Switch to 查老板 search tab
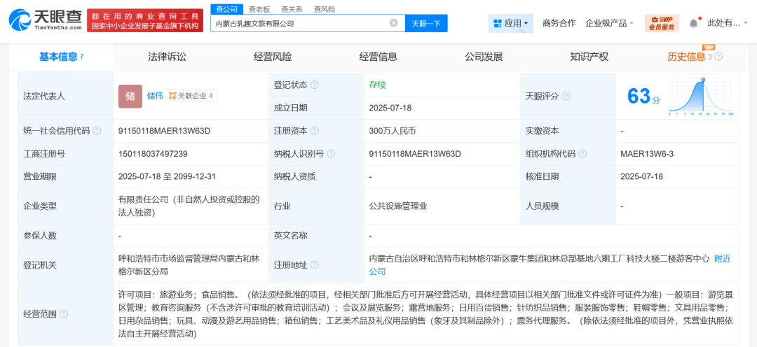Image resolution: width=757 pixels, height=347 pixels. pos(259,8)
